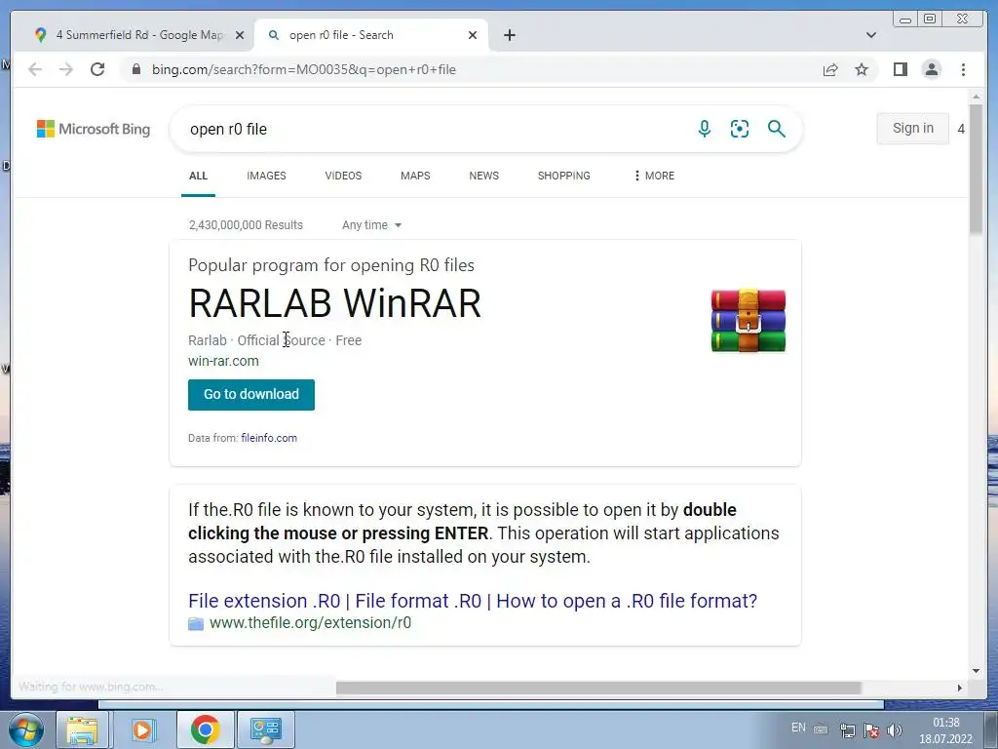Bookmark this page with the star icon
This screenshot has height=749, width=998.
(862, 69)
